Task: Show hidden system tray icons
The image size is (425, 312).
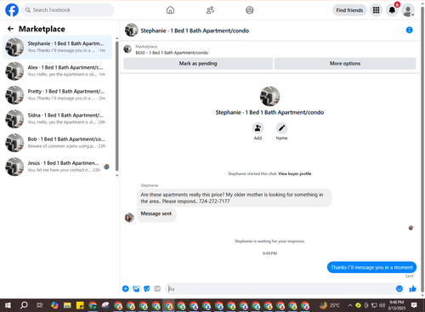Action: (x=350, y=305)
